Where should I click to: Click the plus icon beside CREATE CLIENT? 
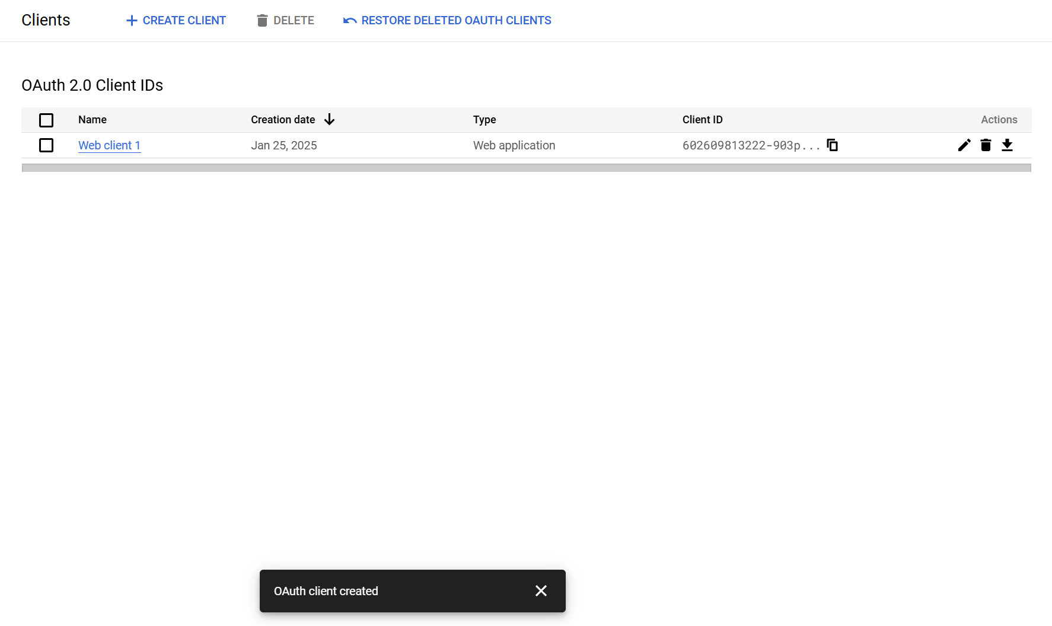point(131,20)
